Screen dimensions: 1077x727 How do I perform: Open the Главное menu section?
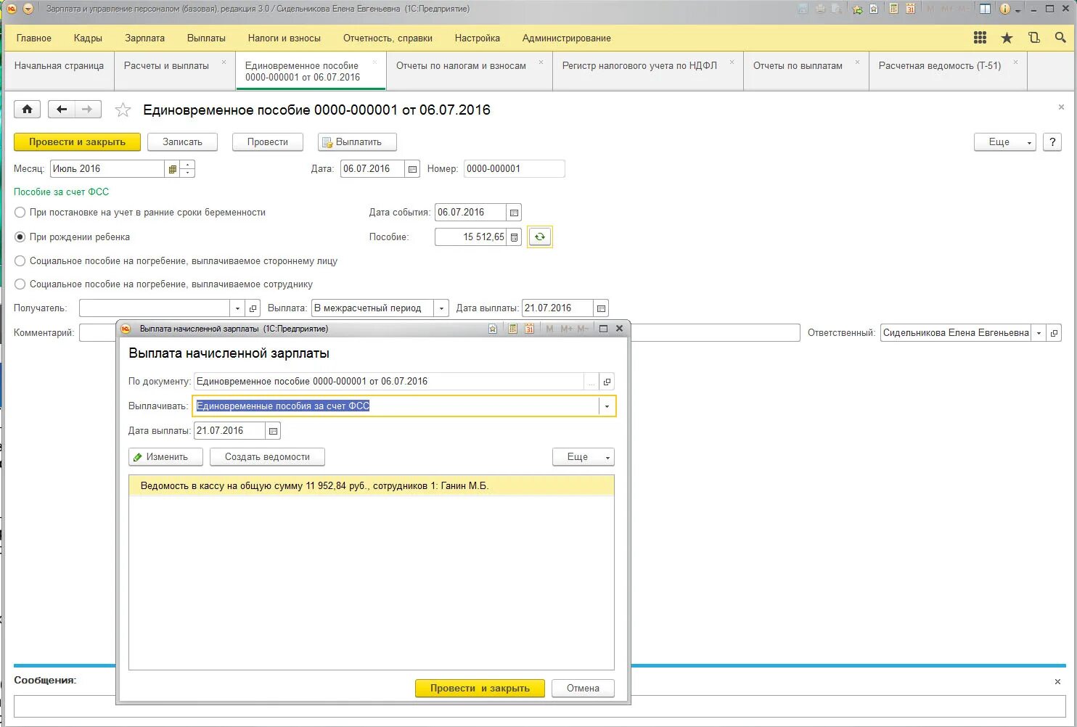tap(34, 38)
